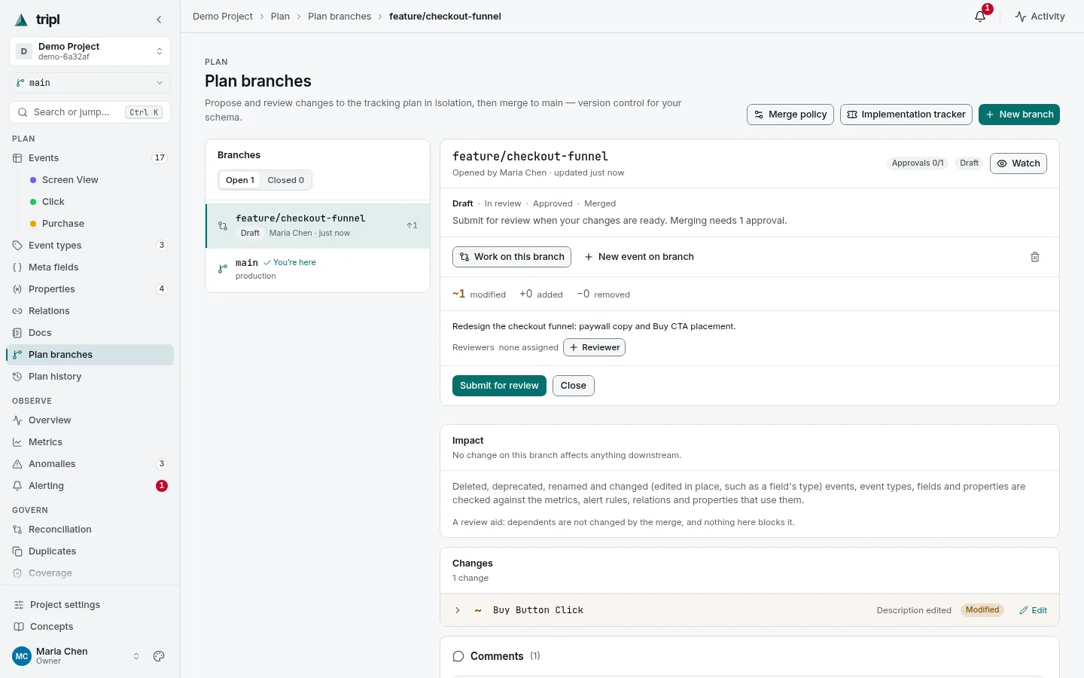Open the notifications bell
Image resolution: width=1084 pixels, height=678 pixels.
pos(980,16)
